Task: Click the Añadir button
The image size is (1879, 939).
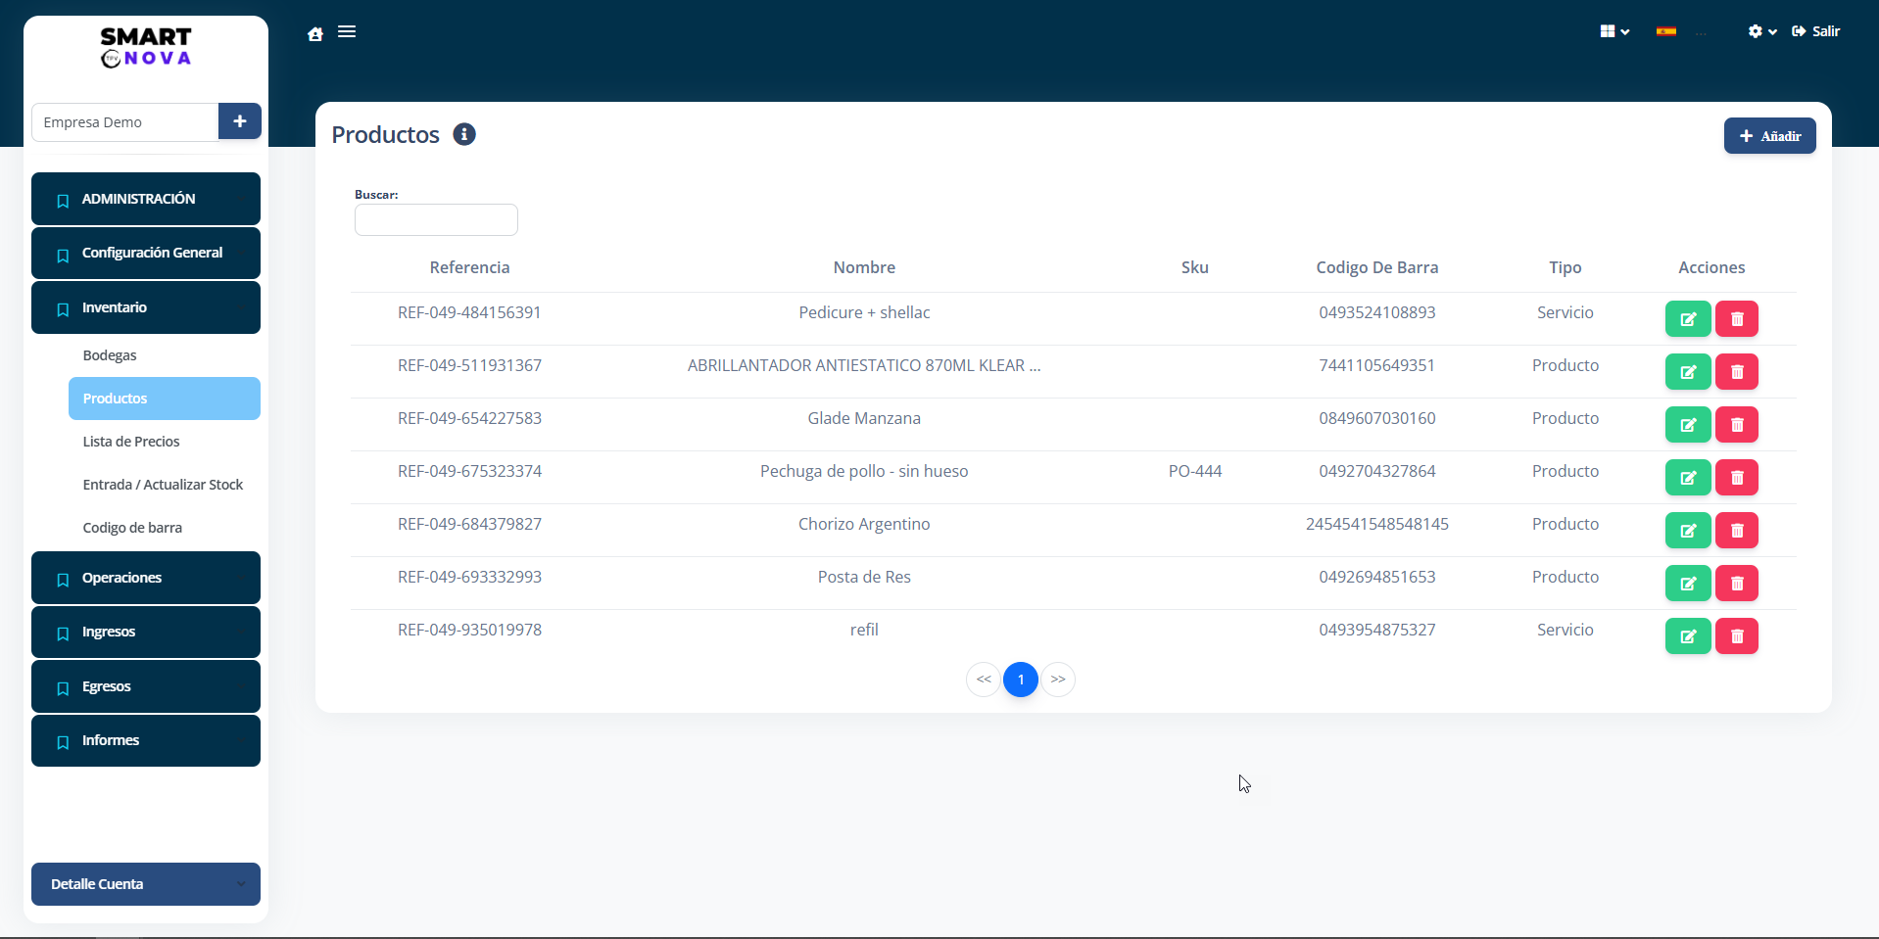Action: click(1769, 136)
